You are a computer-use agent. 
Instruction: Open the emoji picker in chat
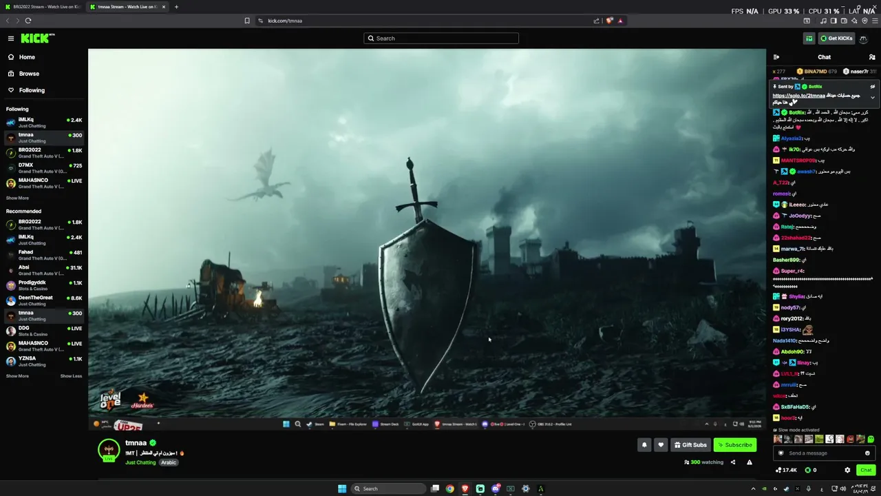coord(867,453)
